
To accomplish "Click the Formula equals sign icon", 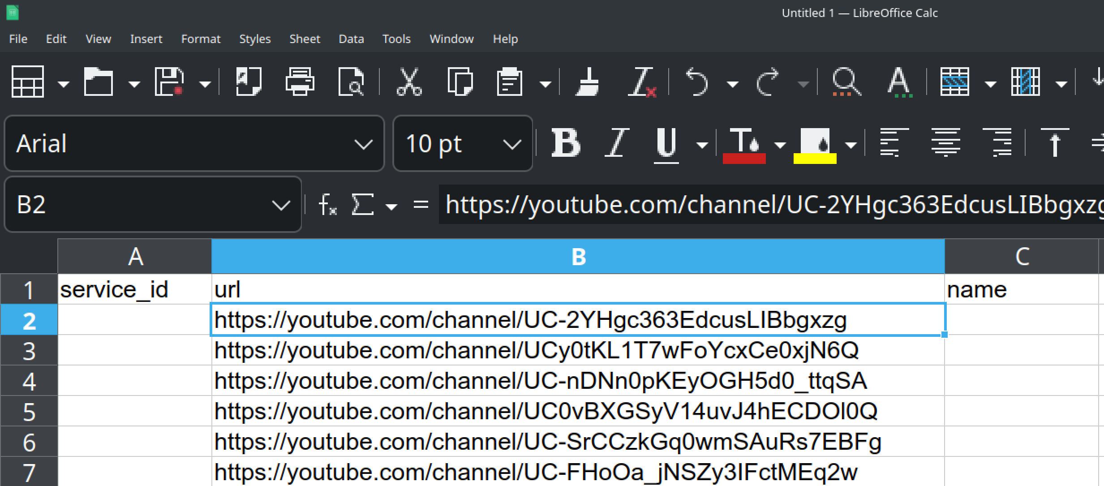I will pos(421,205).
